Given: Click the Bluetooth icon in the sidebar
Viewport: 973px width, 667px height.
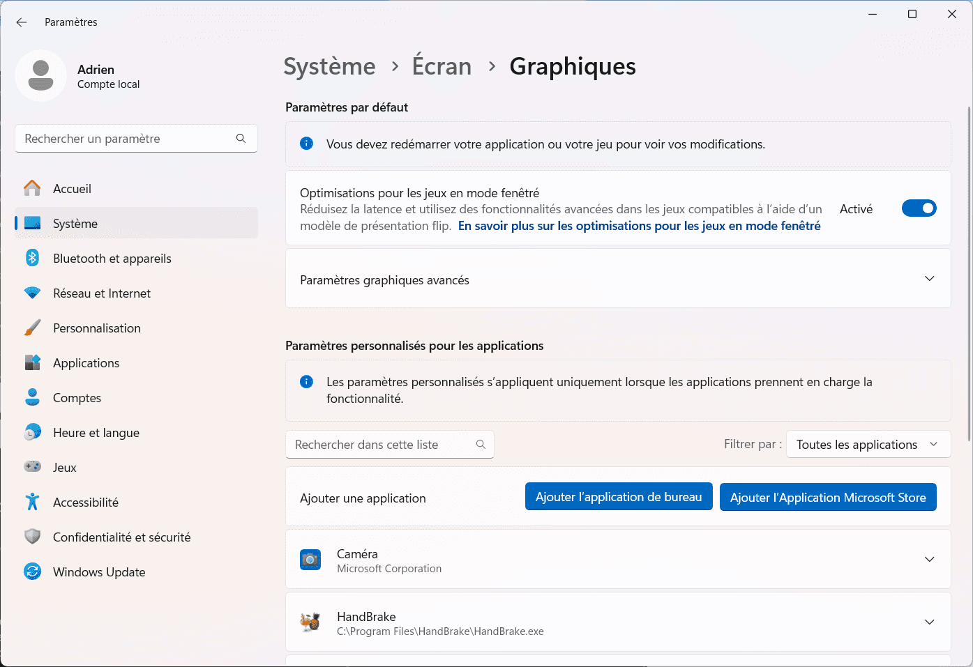Looking at the screenshot, I should [x=32, y=258].
